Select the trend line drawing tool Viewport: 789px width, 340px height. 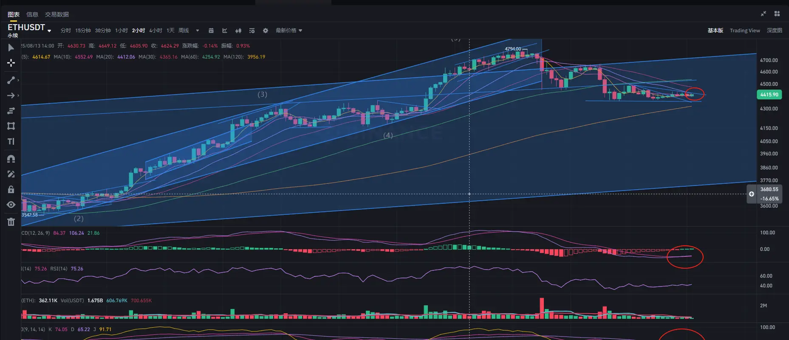click(x=11, y=80)
